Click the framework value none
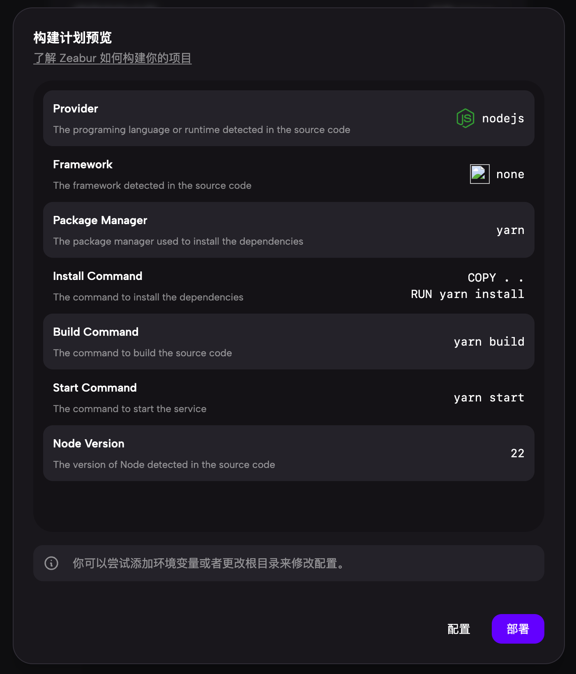Screen dimensions: 576x674 click(510, 174)
